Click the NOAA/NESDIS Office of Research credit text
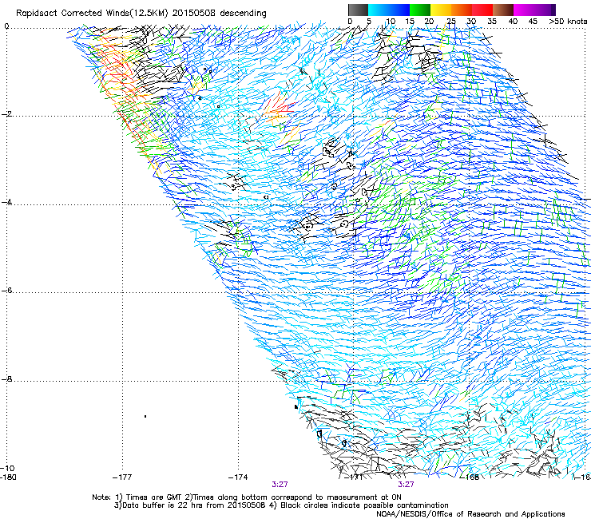 470,514
